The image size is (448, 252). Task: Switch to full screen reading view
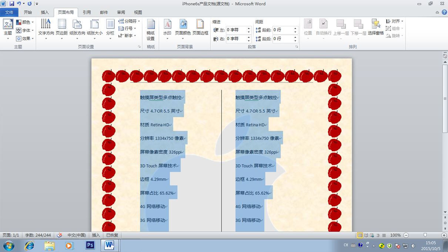click(366, 235)
